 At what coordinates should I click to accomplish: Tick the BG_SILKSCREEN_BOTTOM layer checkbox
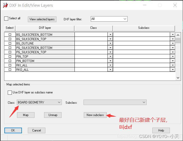coord(10,35)
